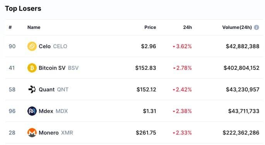Click the Monero logo icon
The width and height of the screenshot is (265, 145).
pos(32,133)
